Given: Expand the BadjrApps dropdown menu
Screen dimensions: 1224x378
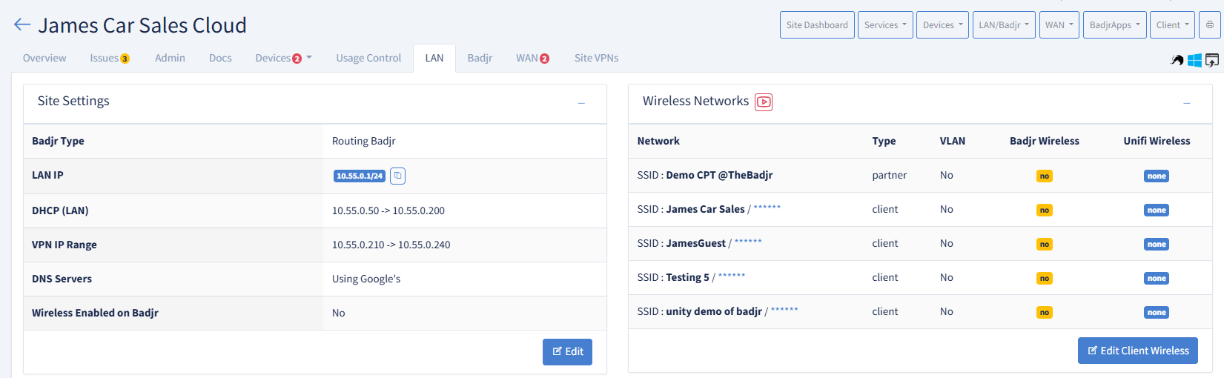Looking at the screenshot, I should [1115, 25].
